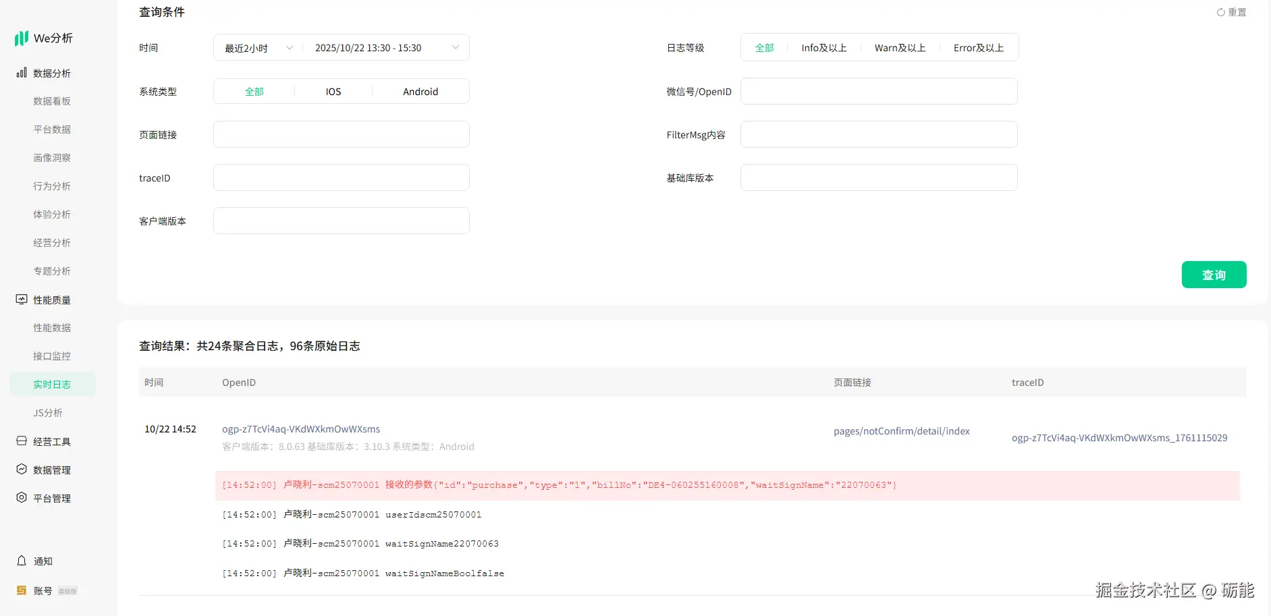Click the 数据管理 hexagon icon
The height and width of the screenshot is (616, 1271).
click(x=22, y=470)
